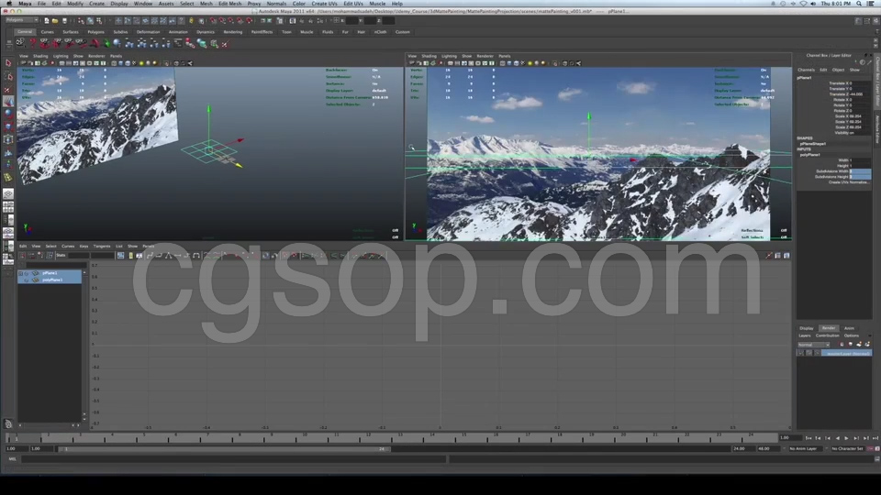This screenshot has height=495, width=881.
Task: Select polyPlane1 in Graph Editor outliner
Action: tap(52, 280)
